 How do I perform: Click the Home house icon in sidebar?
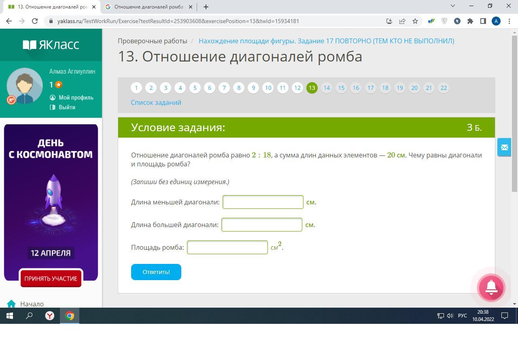[11, 304]
